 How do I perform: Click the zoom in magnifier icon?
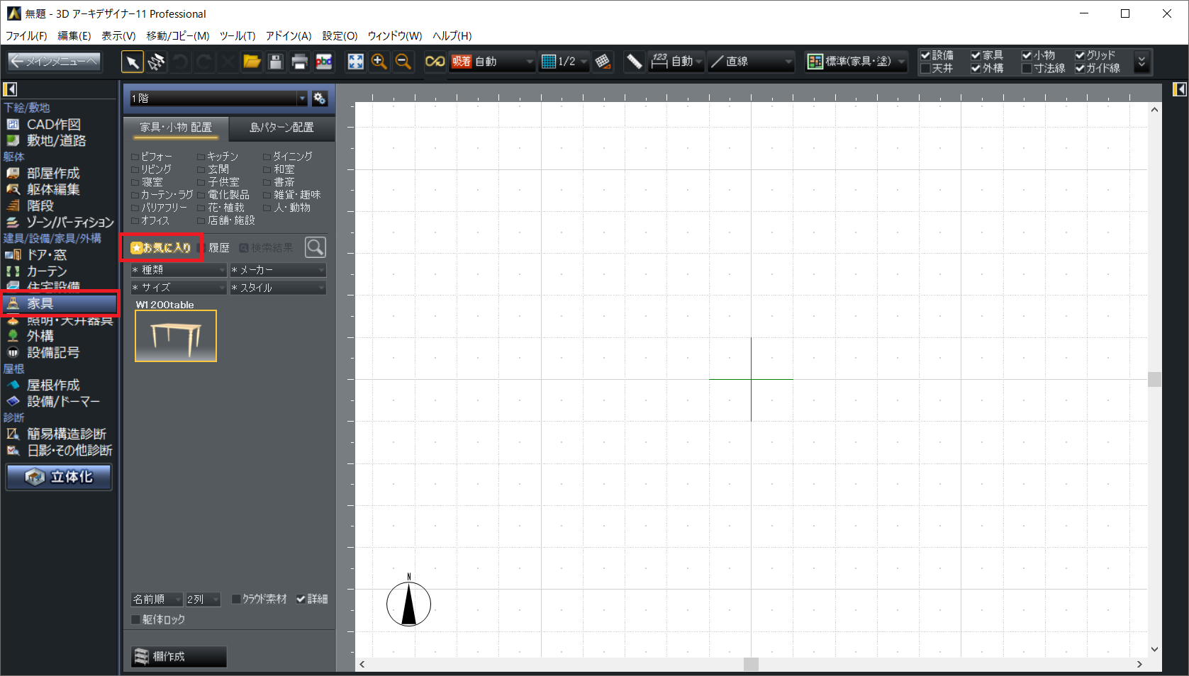379,62
